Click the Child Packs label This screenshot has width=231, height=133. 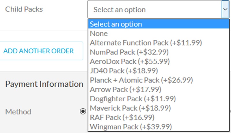[x=24, y=9]
